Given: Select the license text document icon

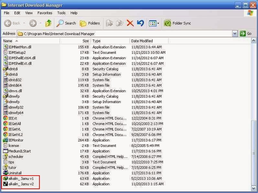Looking at the screenshot, I should 5,146.
